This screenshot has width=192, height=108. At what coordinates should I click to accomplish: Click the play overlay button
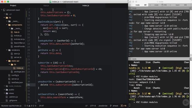186,103
